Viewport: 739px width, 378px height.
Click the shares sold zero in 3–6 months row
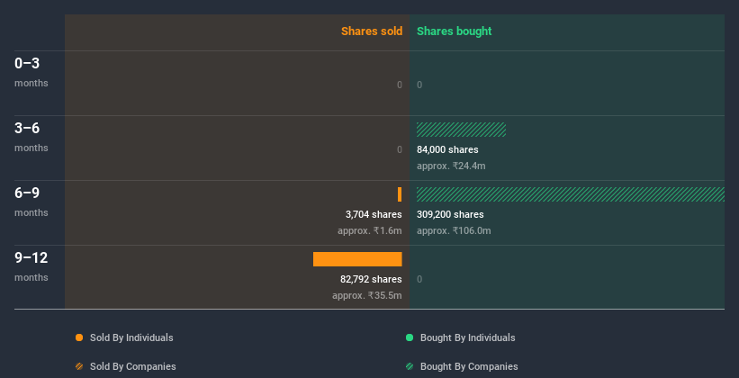pyautogui.click(x=400, y=149)
